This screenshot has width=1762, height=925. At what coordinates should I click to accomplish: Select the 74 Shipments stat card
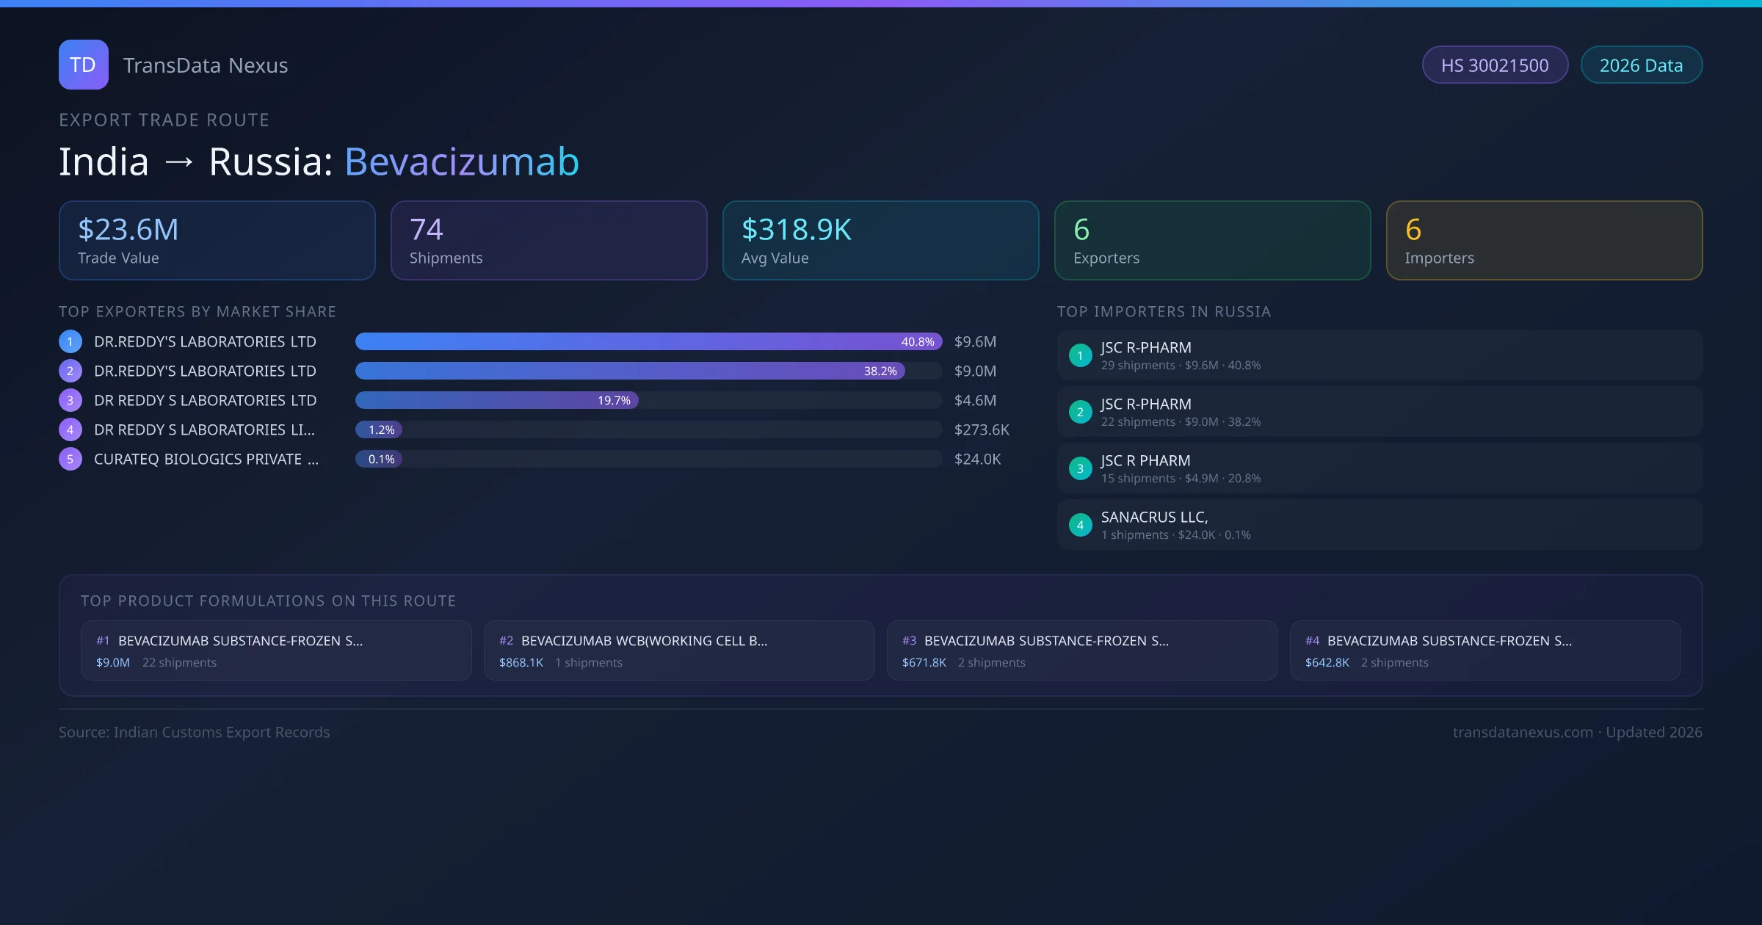coord(548,241)
